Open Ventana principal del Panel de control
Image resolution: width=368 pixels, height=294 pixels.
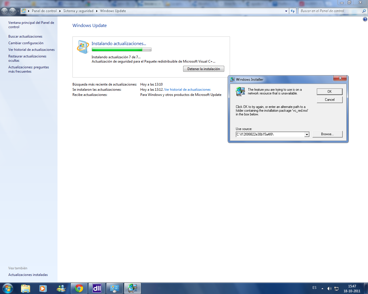pyautogui.click(x=31, y=25)
